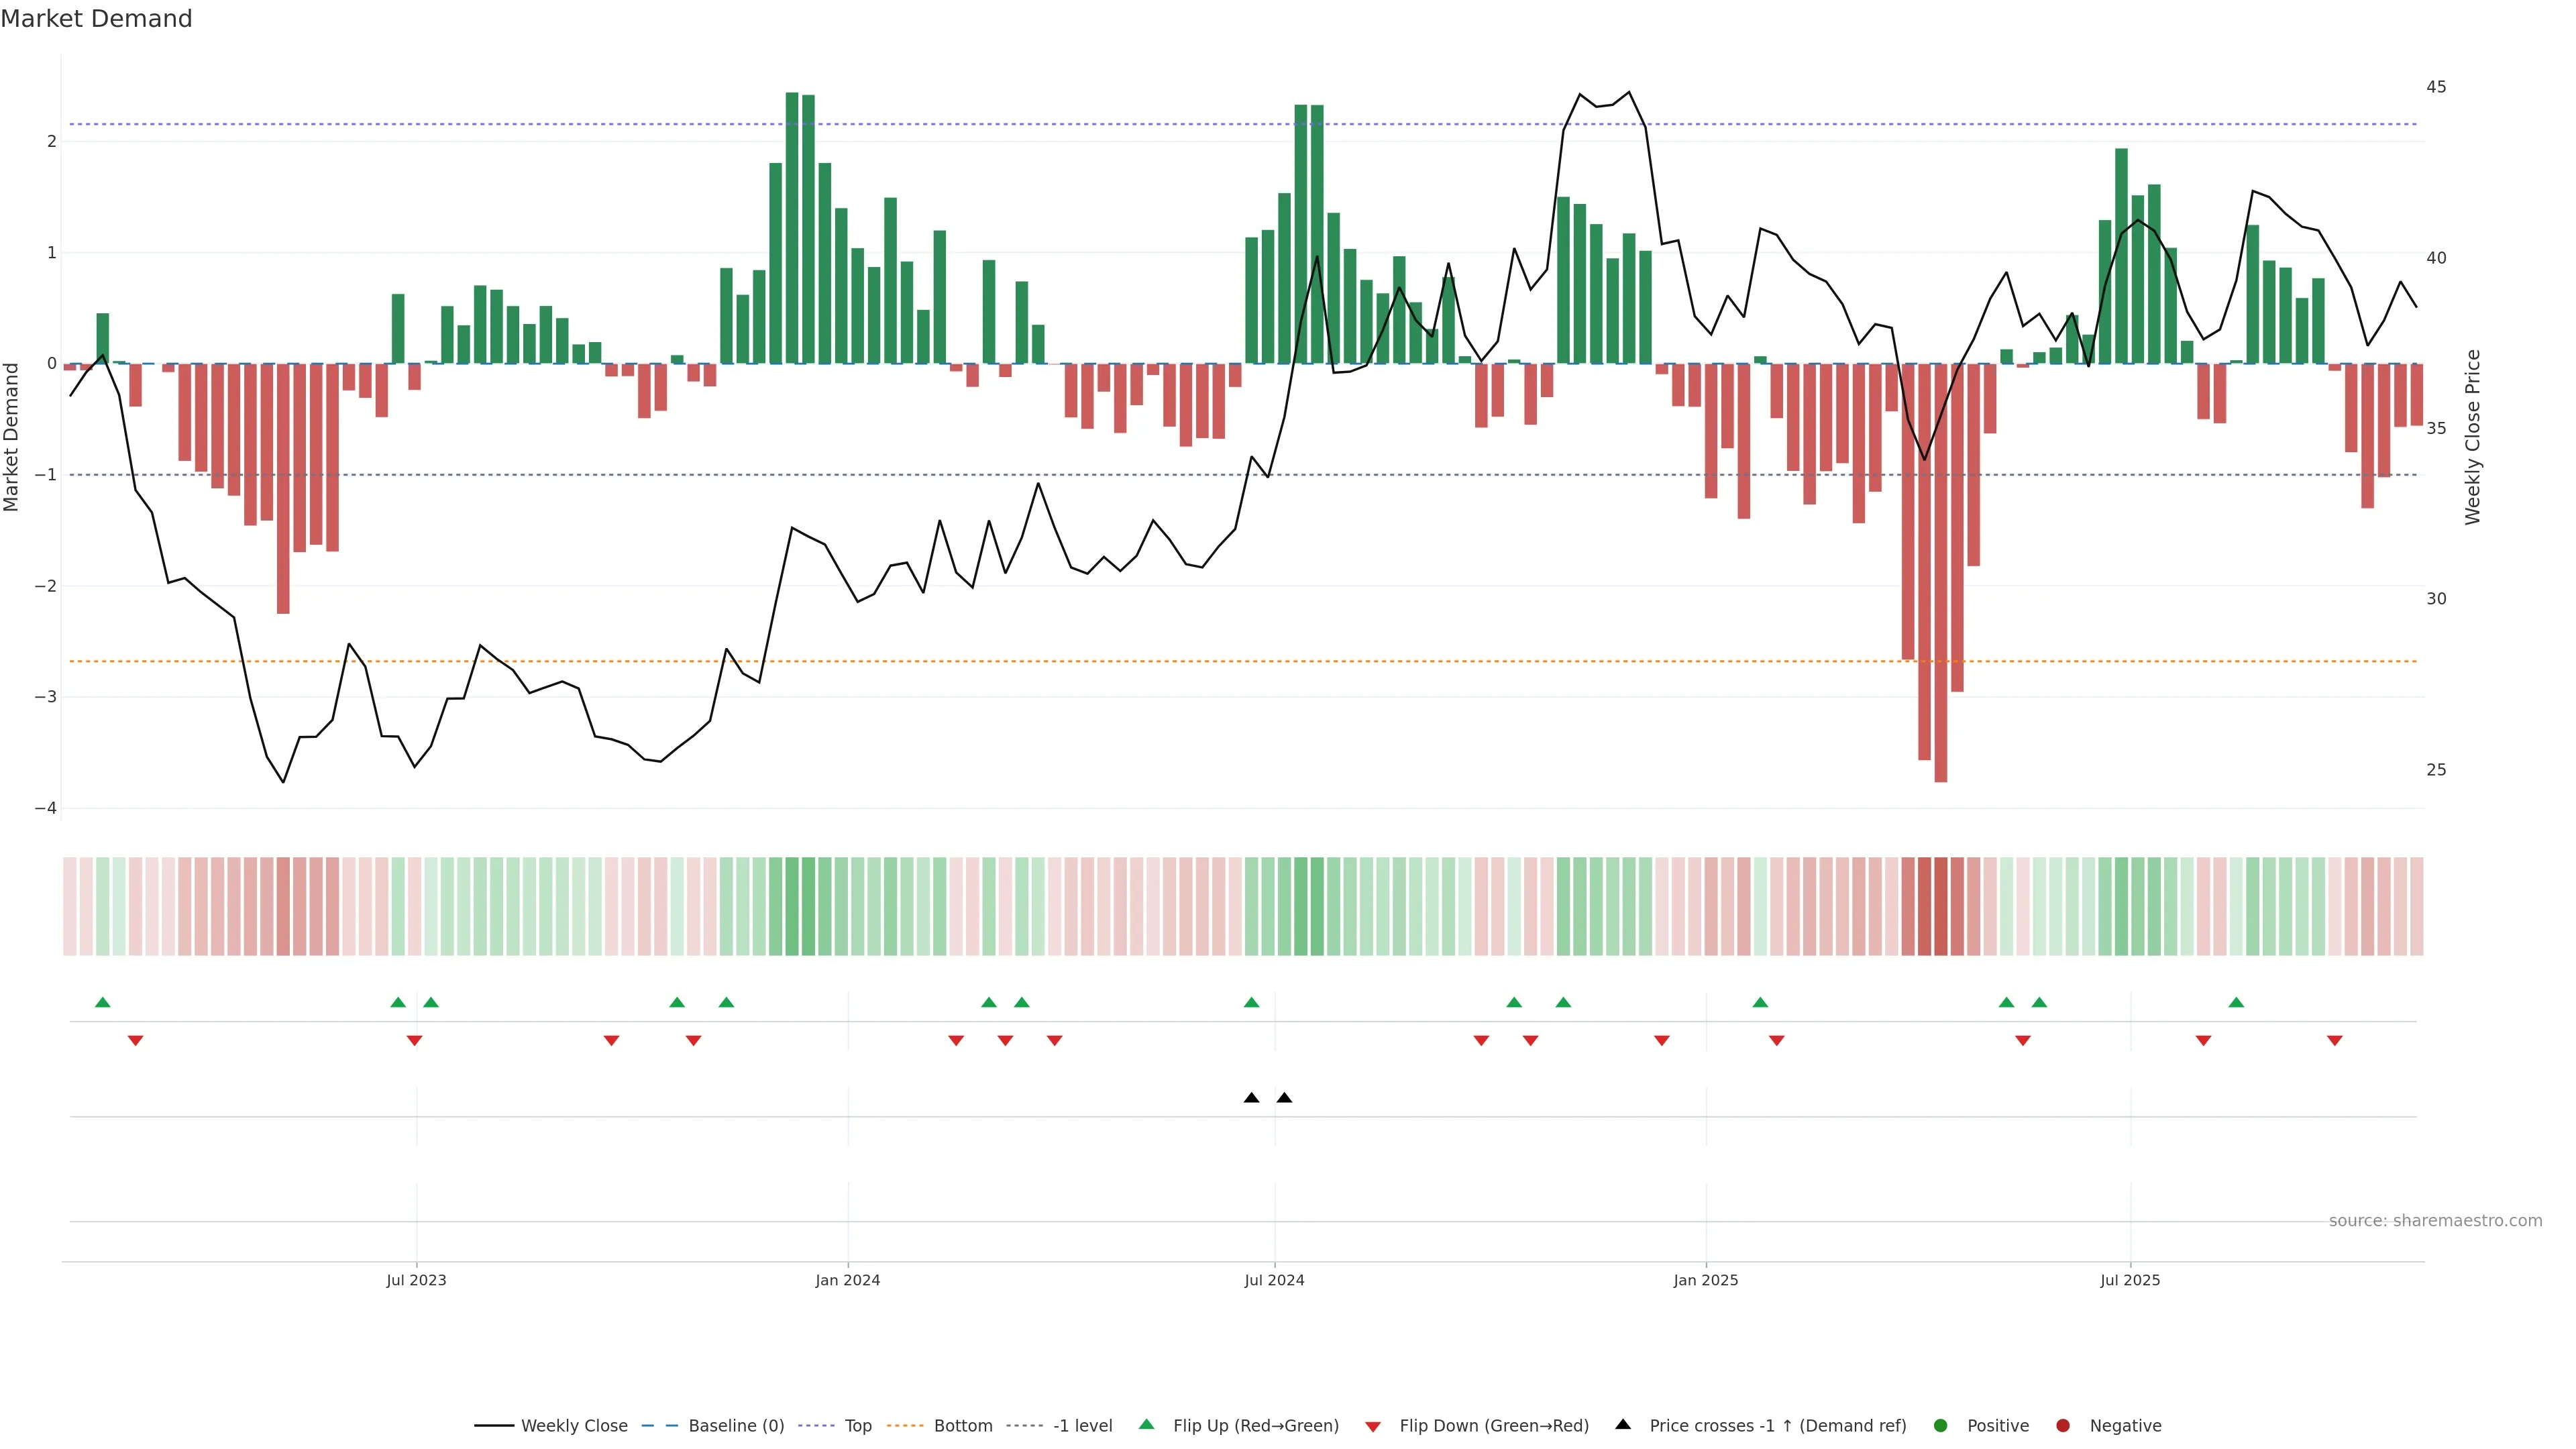
Task: Click the second black price-cross triangle marker
Action: pyautogui.click(x=1284, y=1098)
